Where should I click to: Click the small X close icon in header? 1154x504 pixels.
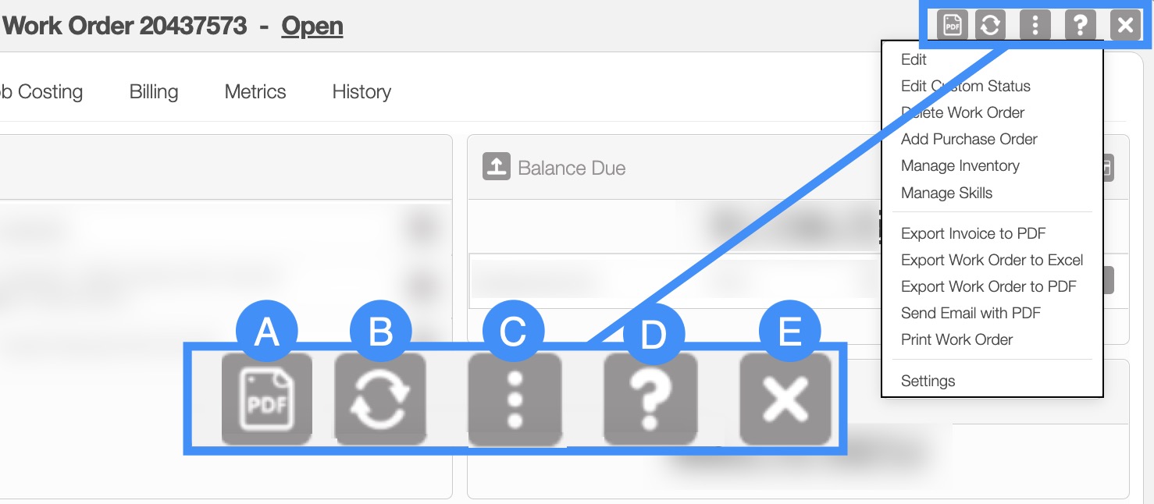(x=1125, y=25)
